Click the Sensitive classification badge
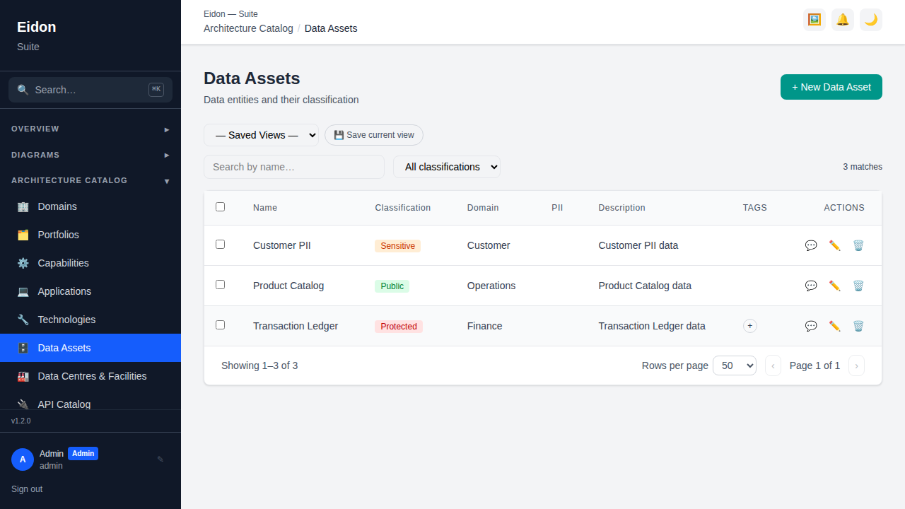This screenshot has height=509, width=905. pyautogui.click(x=397, y=246)
